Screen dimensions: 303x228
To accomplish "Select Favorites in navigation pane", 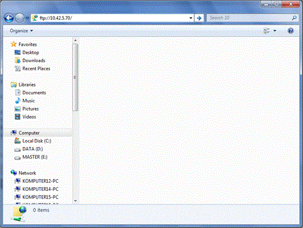I will click(x=28, y=45).
